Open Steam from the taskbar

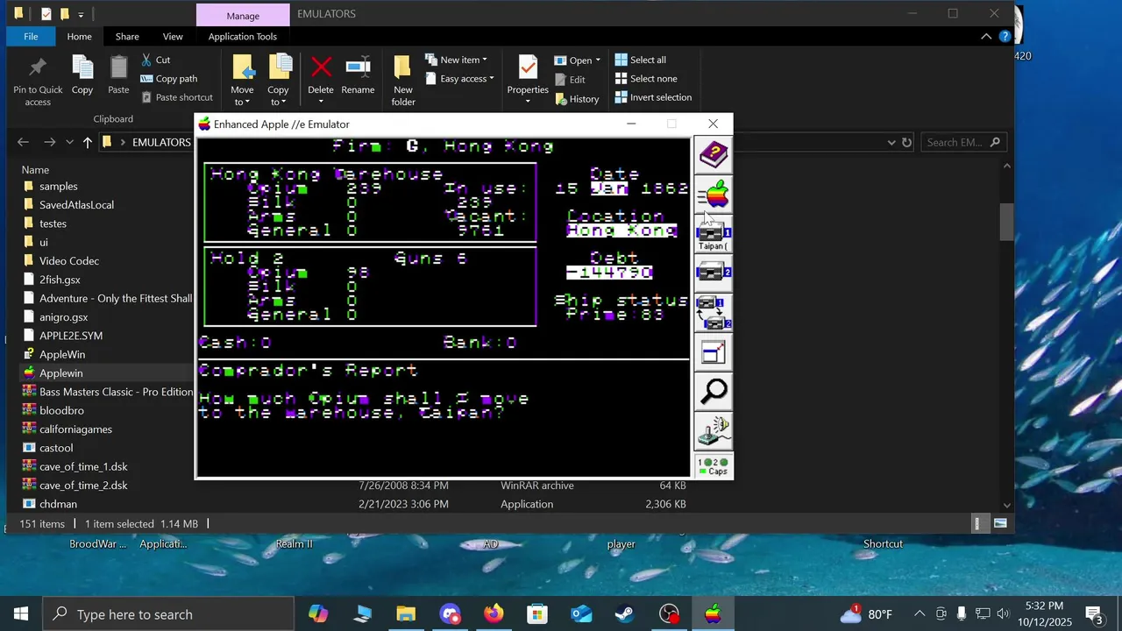coord(625,613)
